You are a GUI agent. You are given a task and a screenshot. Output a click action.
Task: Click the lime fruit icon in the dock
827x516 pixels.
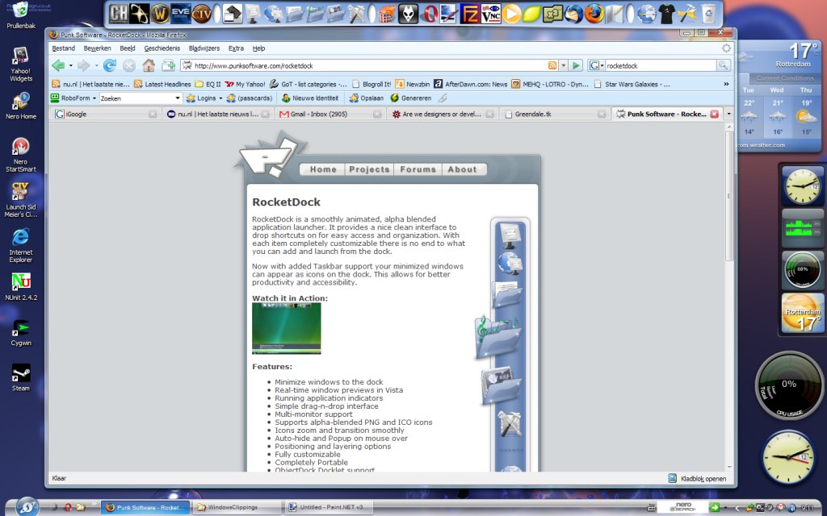click(x=531, y=14)
